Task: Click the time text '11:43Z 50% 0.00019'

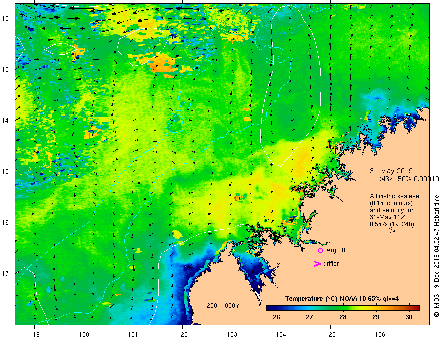Action: pyautogui.click(x=405, y=179)
